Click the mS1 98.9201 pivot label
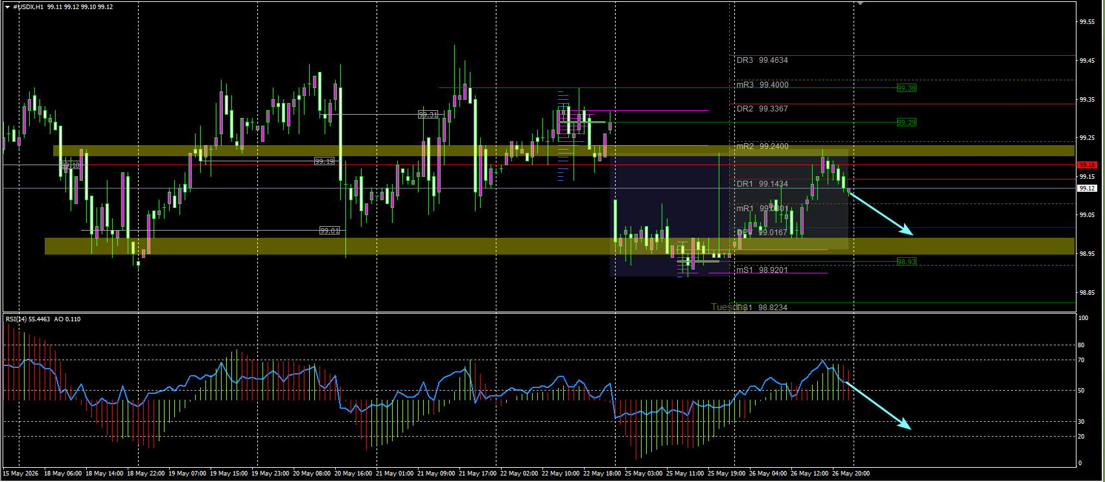1105x482 pixels. coord(762,270)
